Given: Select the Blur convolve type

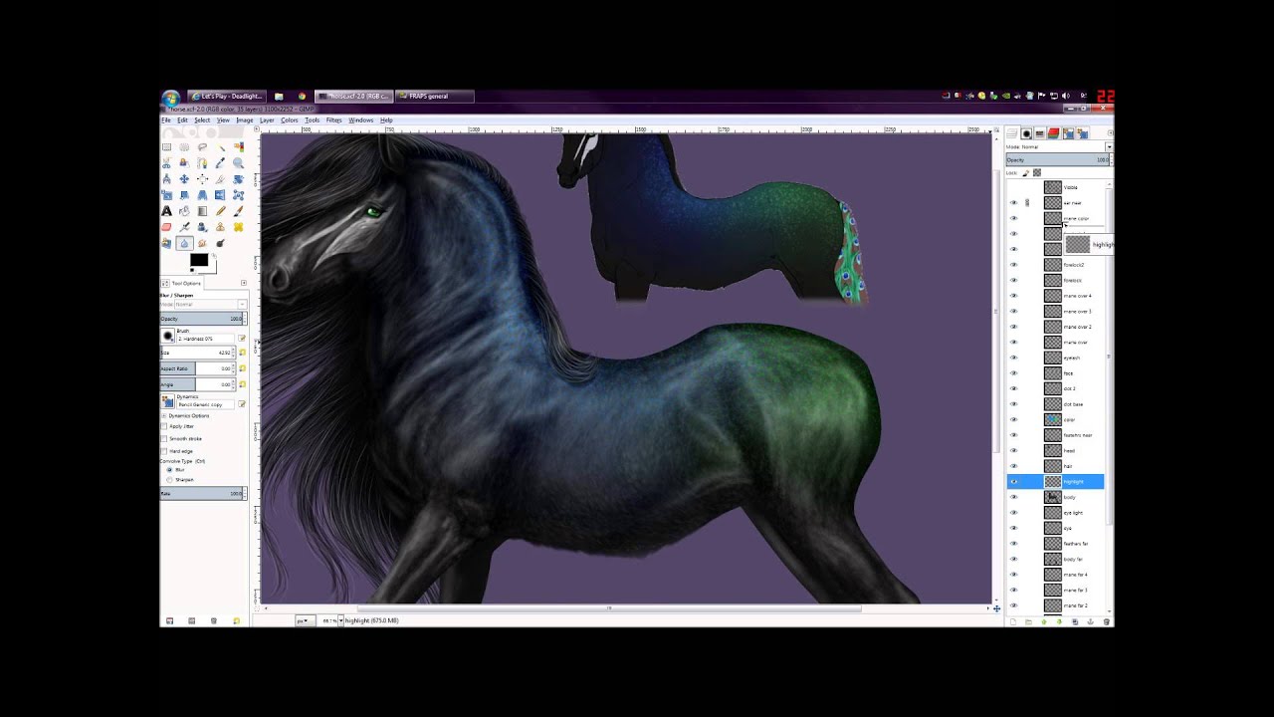Looking at the screenshot, I should tap(170, 469).
